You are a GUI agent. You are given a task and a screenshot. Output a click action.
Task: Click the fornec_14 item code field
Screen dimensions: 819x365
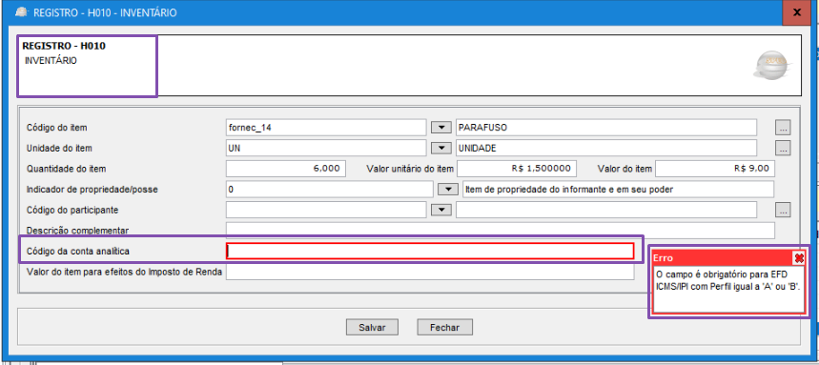coord(326,127)
